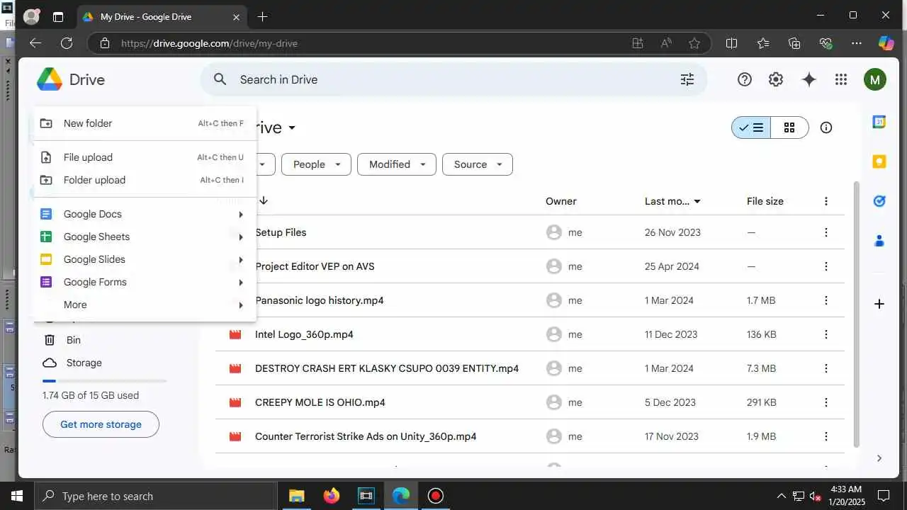Viewport: 907px width, 510px height.
Task: Open more actions for Intel Logo_360p.mp4
Action: coord(826,334)
